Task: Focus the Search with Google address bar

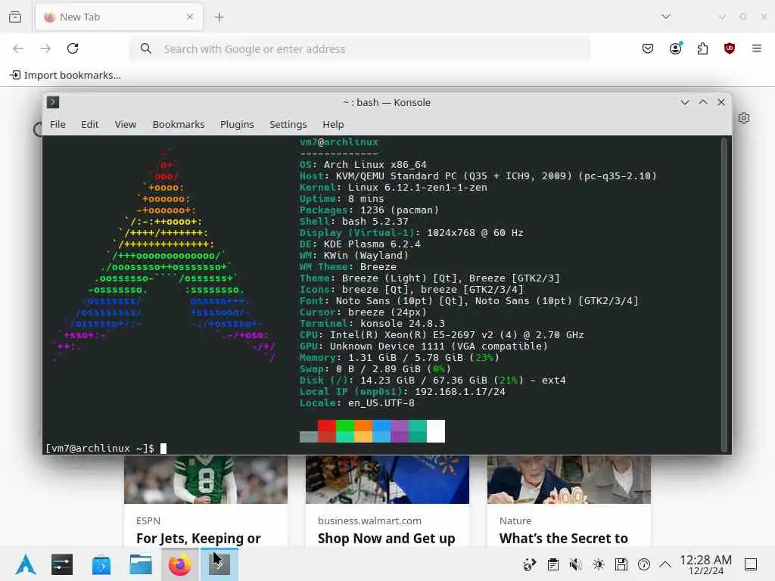Action: [359, 49]
